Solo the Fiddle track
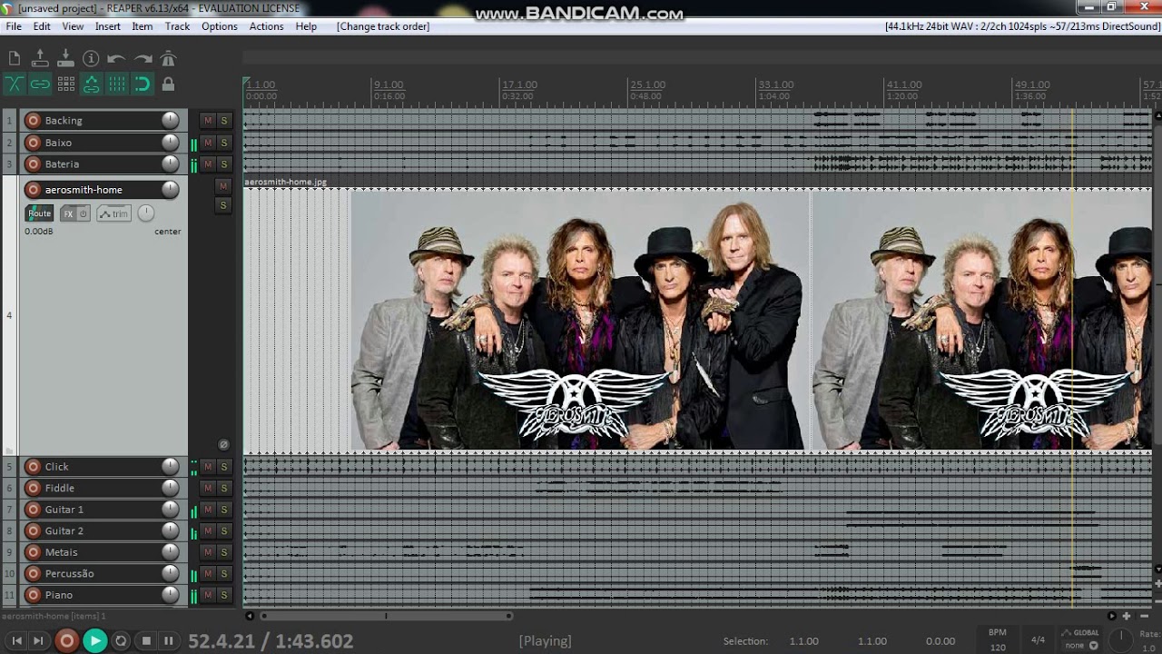This screenshot has width=1162, height=654. [x=223, y=488]
